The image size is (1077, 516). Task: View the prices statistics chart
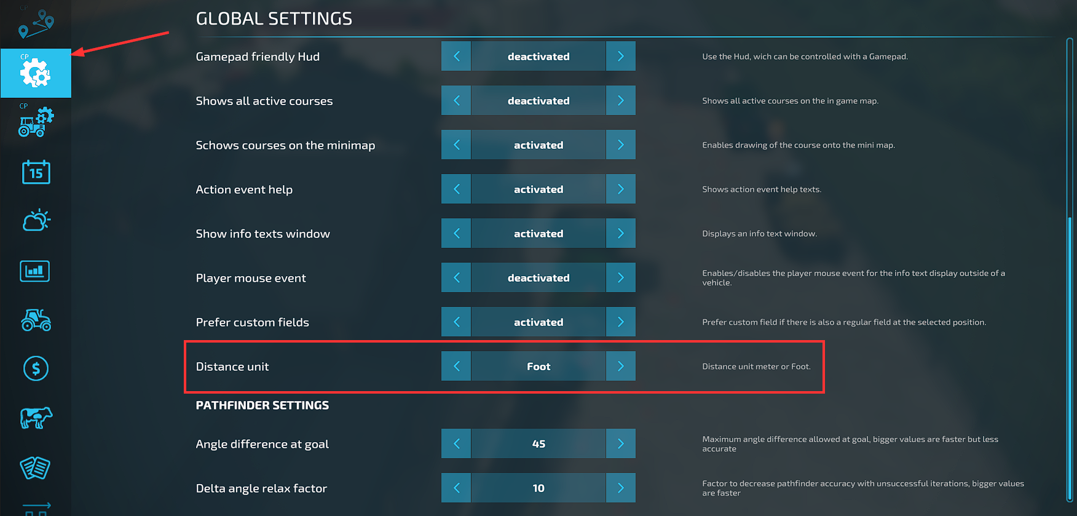coord(36,271)
